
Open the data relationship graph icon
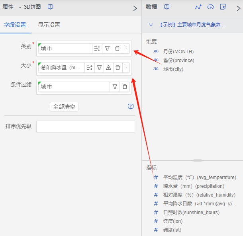[x=198, y=7]
